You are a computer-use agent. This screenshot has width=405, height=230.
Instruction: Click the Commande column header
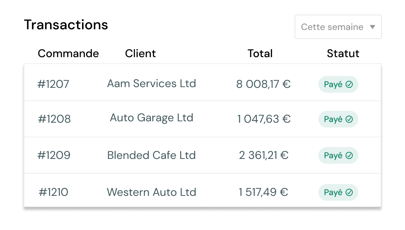tap(68, 53)
